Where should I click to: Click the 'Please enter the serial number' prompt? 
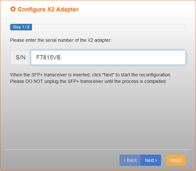[61, 40]
